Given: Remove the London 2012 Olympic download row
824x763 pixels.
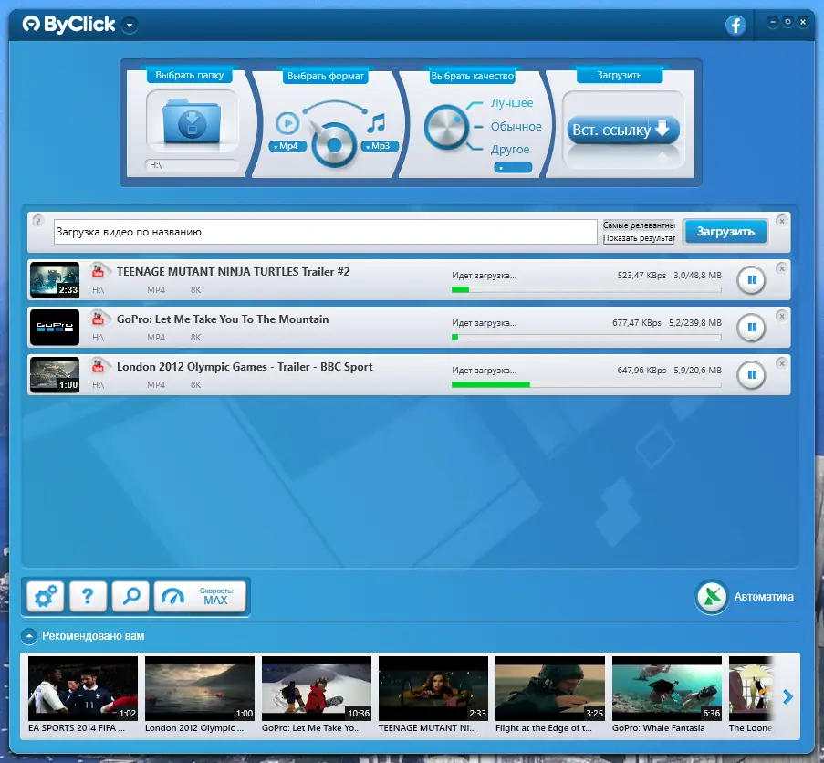Looking at the screenshot, I should coord(781,363).
